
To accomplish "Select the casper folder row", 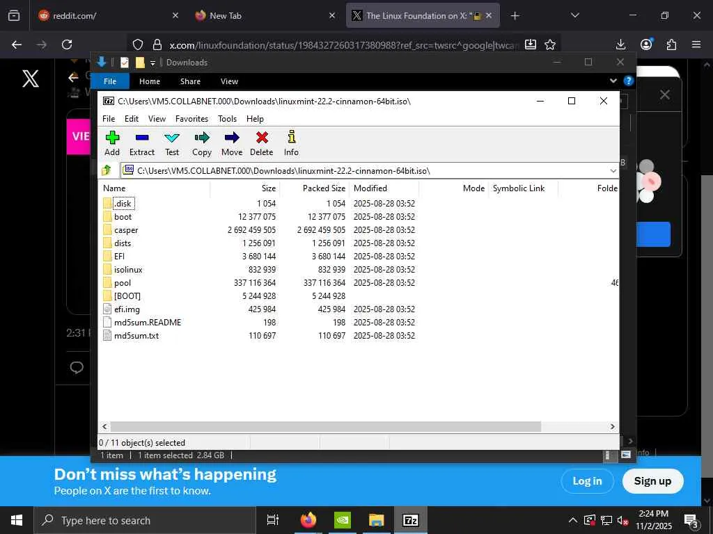I will (259, 229).
